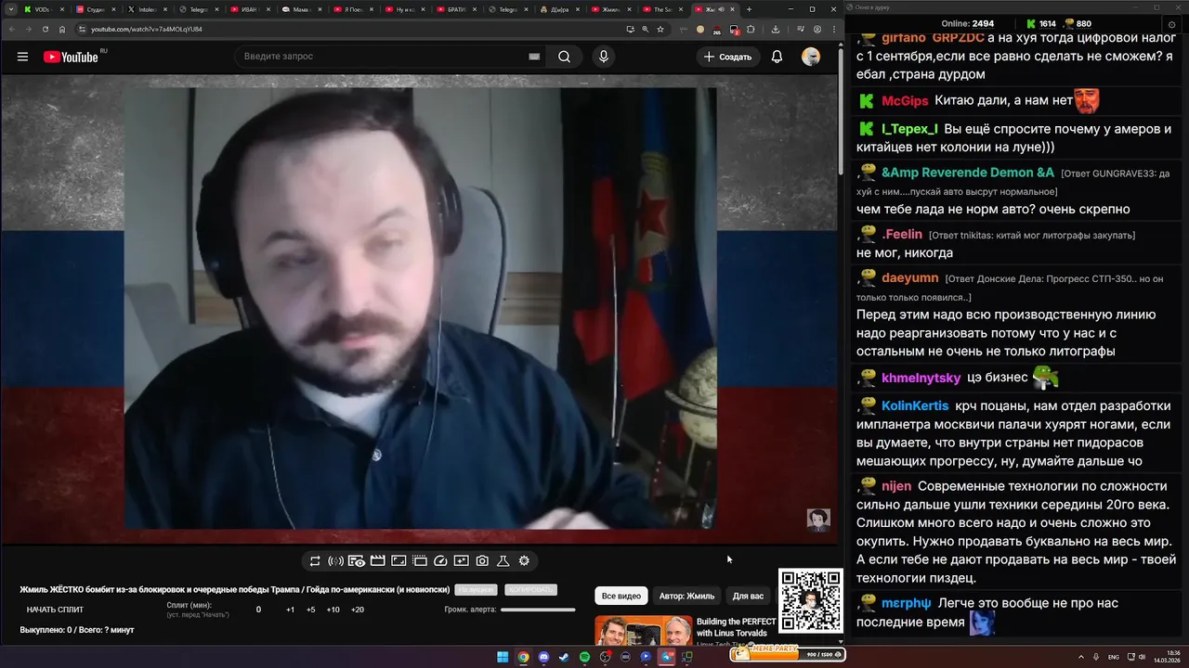Click the small avatar overlay on video
Image resolution: width=1189 pixels, height=668 pixels.
pyautogui.click(x=818, y=520)
